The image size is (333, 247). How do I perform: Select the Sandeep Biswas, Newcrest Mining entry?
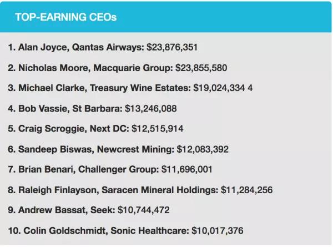(x=90, y=149)
